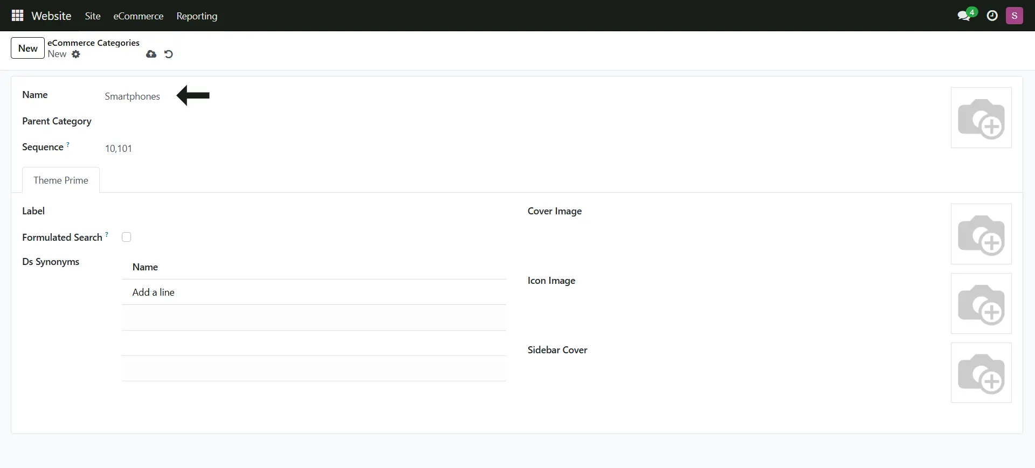Image resolution: width=1035 pixels, height=468 pixels.
Task: Open the conversations chat icon
Action: (x=964, y=16)
